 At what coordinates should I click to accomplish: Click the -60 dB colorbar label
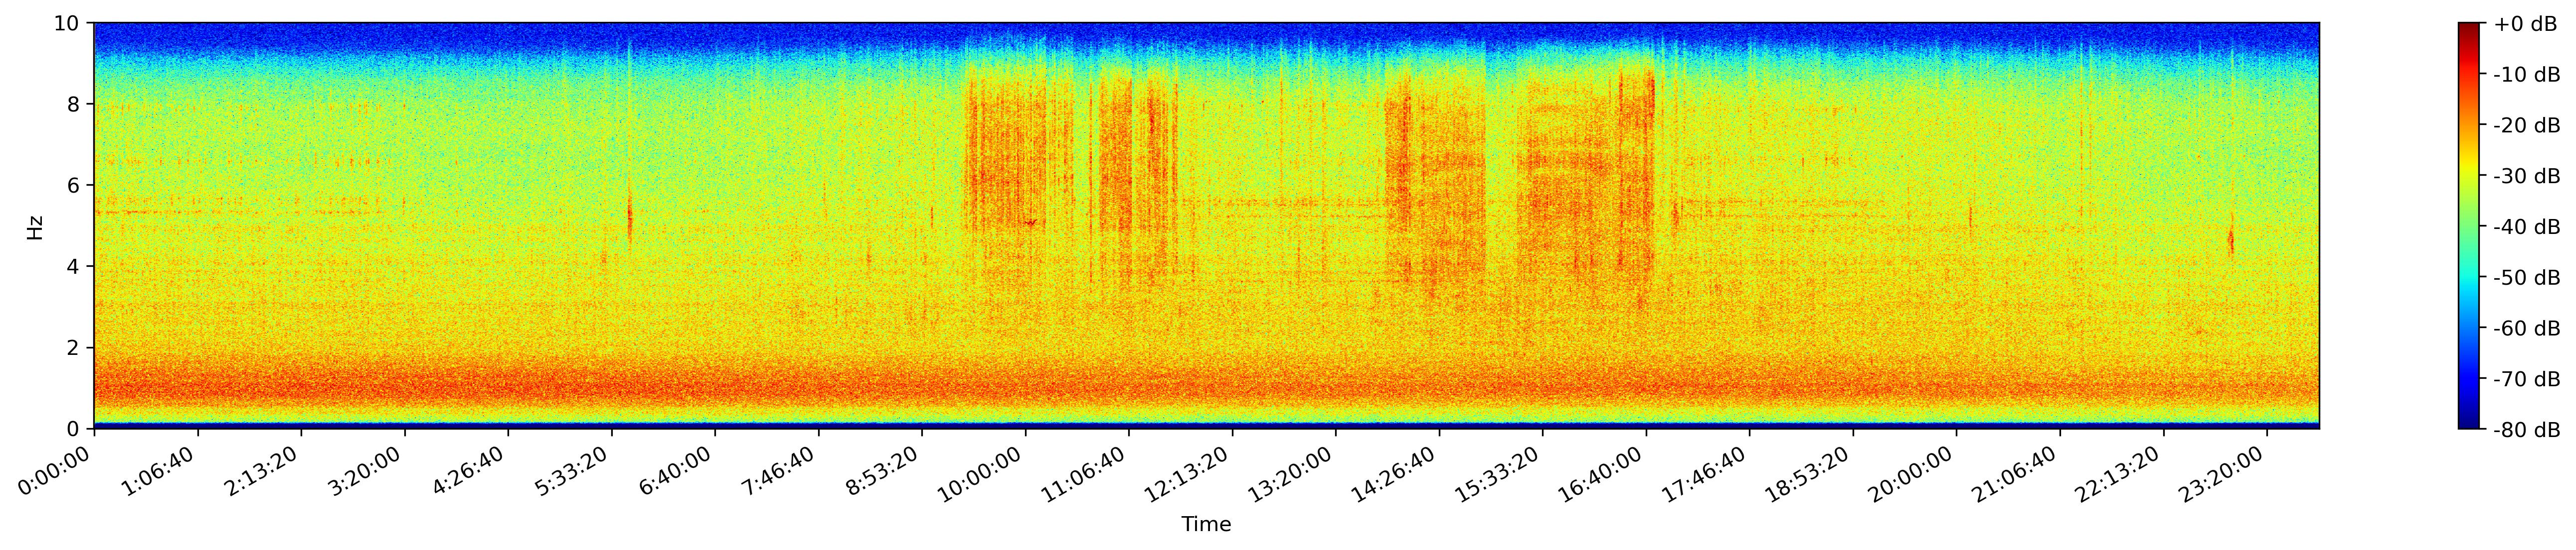point(2528,329)
